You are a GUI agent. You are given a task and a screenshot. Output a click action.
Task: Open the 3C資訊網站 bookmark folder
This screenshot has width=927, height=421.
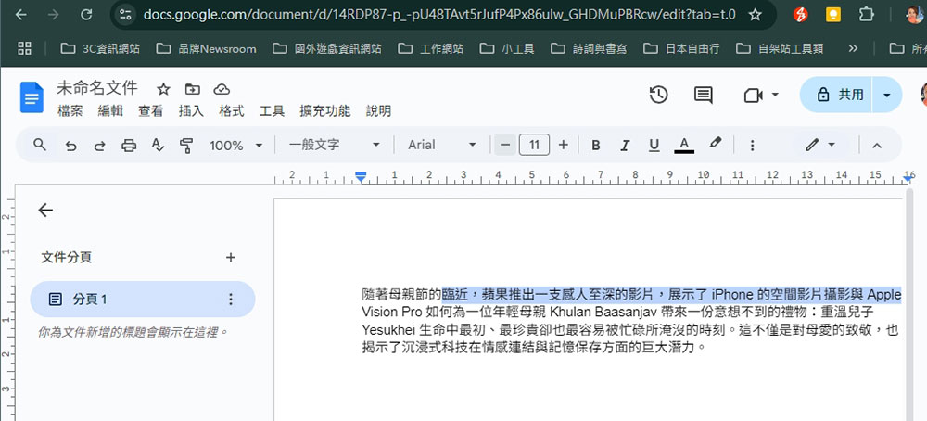click(100, 48)
